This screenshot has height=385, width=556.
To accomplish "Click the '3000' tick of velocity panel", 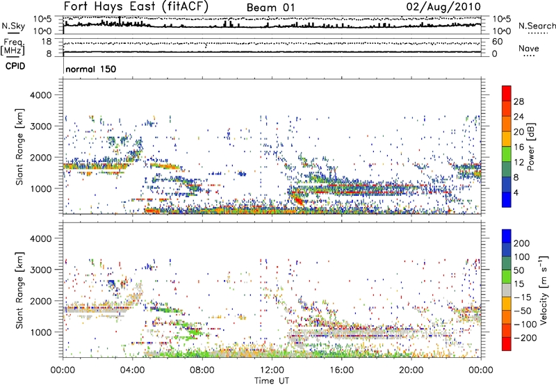I will point(40,270).
